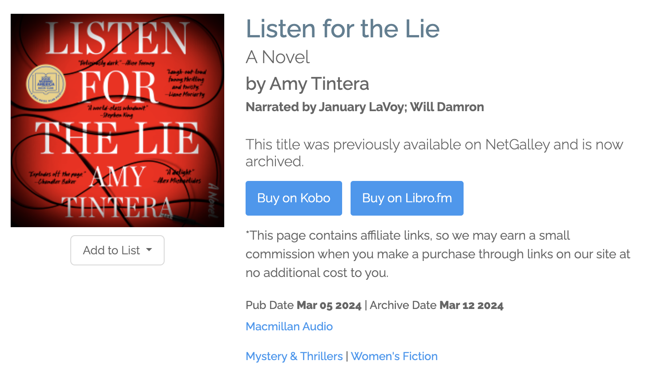Image resolution: width=662 pixels, height=377 pixels.
Task: Select the 'by Amy Tintera' author line
Action: (307, 84)
